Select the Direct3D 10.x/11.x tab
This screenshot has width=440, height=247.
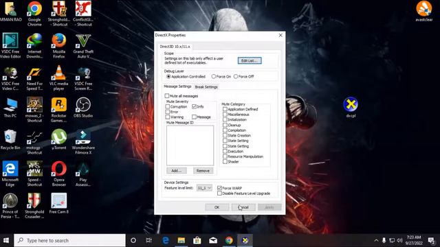pos(175,47)
